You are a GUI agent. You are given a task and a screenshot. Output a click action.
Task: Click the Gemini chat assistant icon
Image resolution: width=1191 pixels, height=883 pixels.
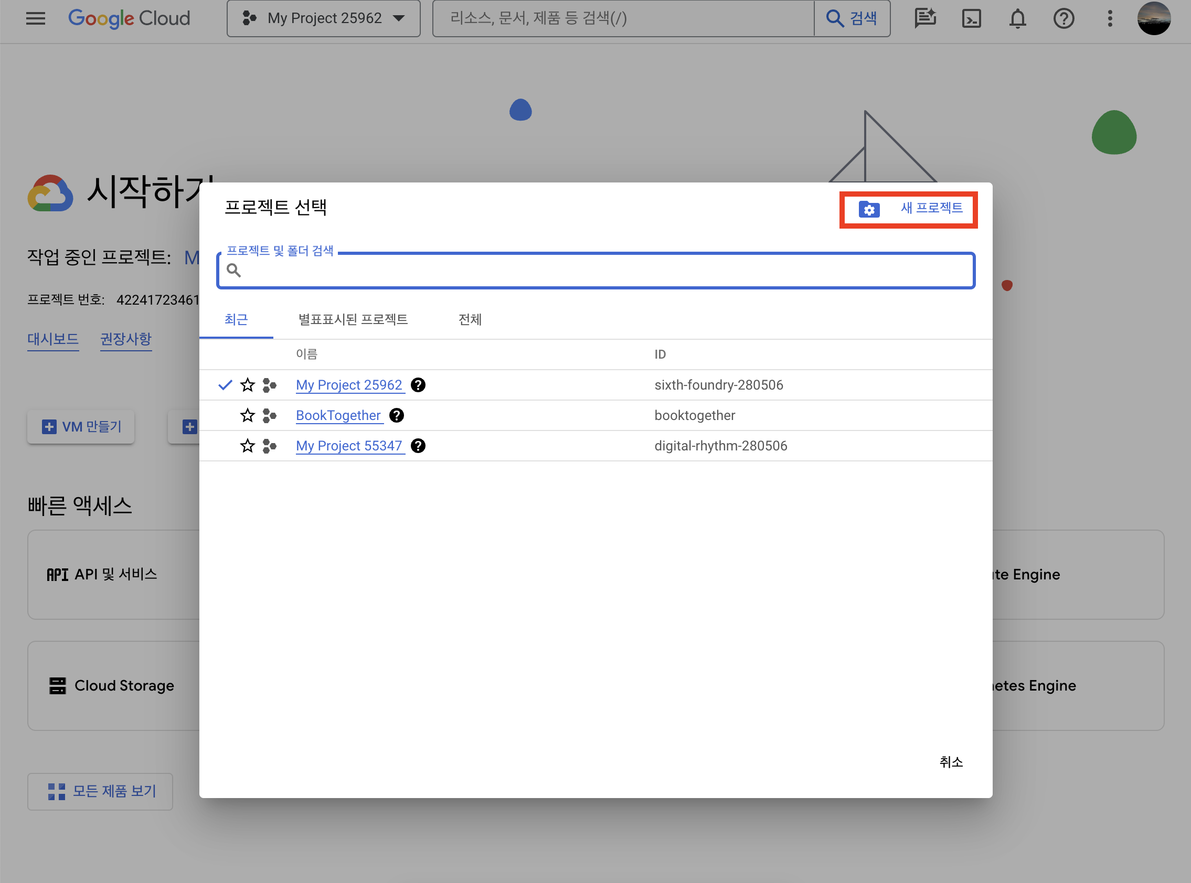click(x=924, y=19)
